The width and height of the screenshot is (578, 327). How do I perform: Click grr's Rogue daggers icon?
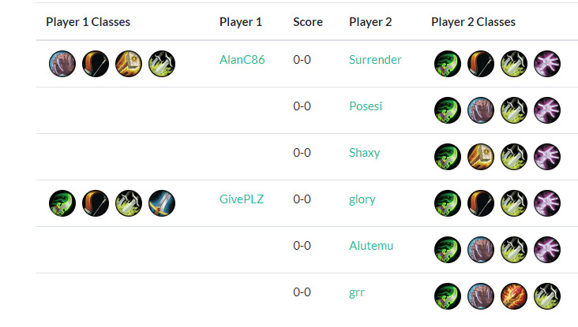(547, 296)
